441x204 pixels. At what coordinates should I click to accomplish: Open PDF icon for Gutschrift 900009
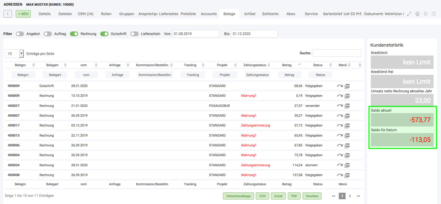pyautogui.click(x=347, y=86)
